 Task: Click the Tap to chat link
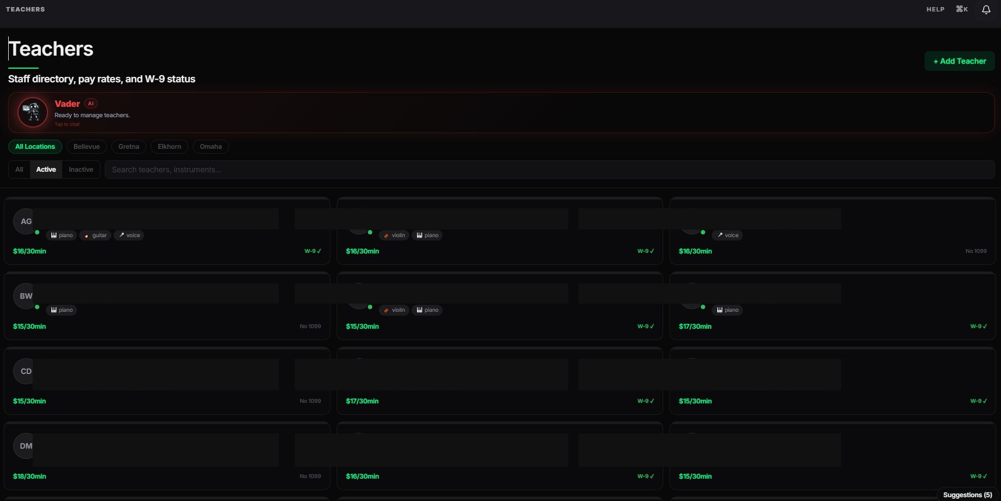click(x=67, y=124)
